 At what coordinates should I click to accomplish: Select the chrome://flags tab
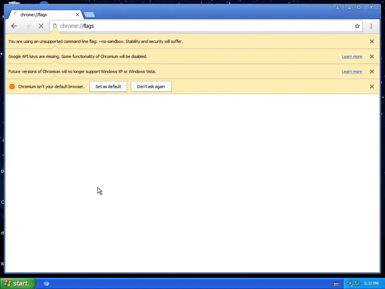pos(45,15)
